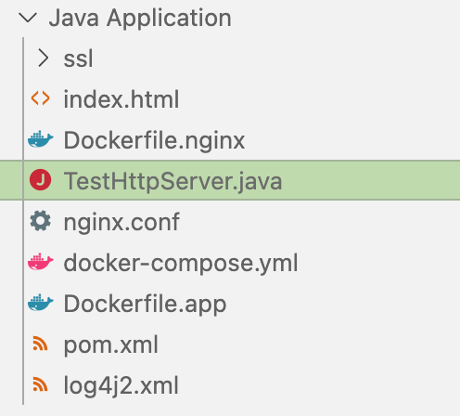The image size is (460, 416).
Task: Click the Docker whale icon for Dockerfile.nginx
Action: [x=41, y=139]
